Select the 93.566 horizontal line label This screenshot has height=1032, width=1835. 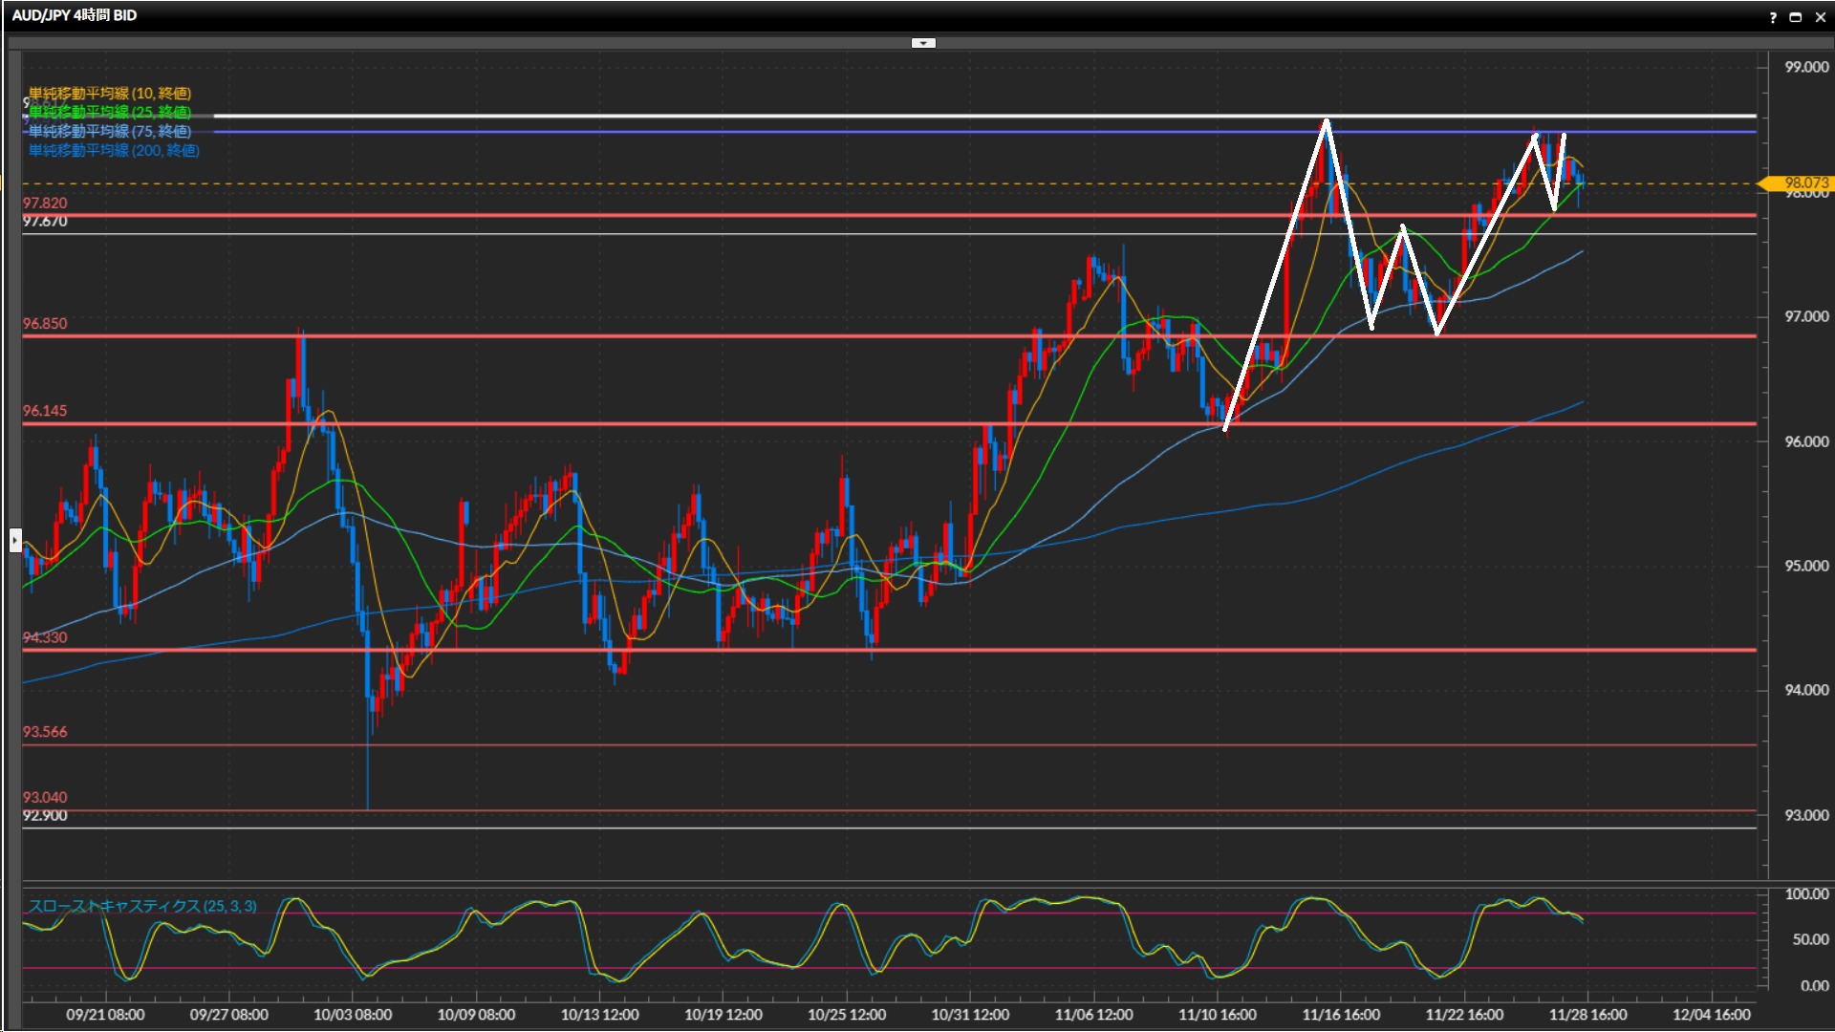45,732
